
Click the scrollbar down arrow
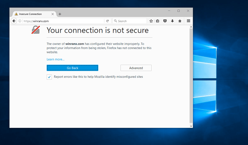pyautogui.click(x=191, y=126)
